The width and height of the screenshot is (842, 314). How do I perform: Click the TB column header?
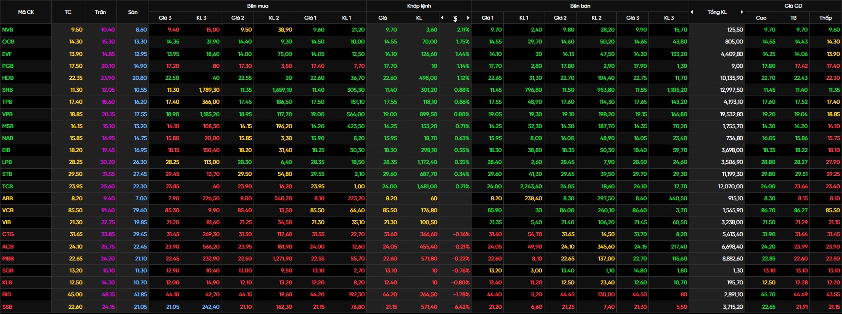[x=794, y=18]
